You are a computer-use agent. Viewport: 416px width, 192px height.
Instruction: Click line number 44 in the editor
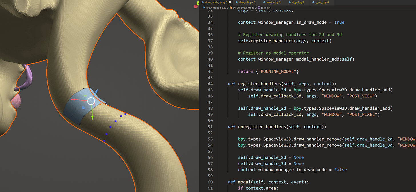tap(210, 84)
